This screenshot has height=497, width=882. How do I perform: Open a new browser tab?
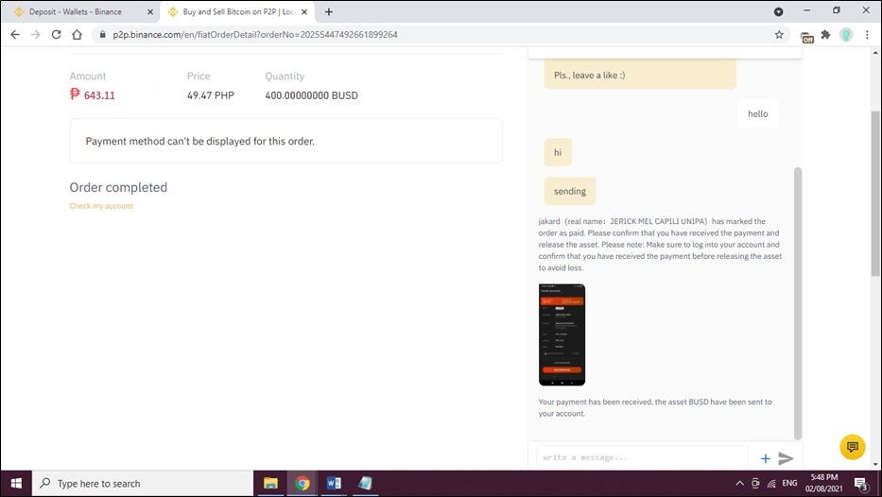point(329,11)
